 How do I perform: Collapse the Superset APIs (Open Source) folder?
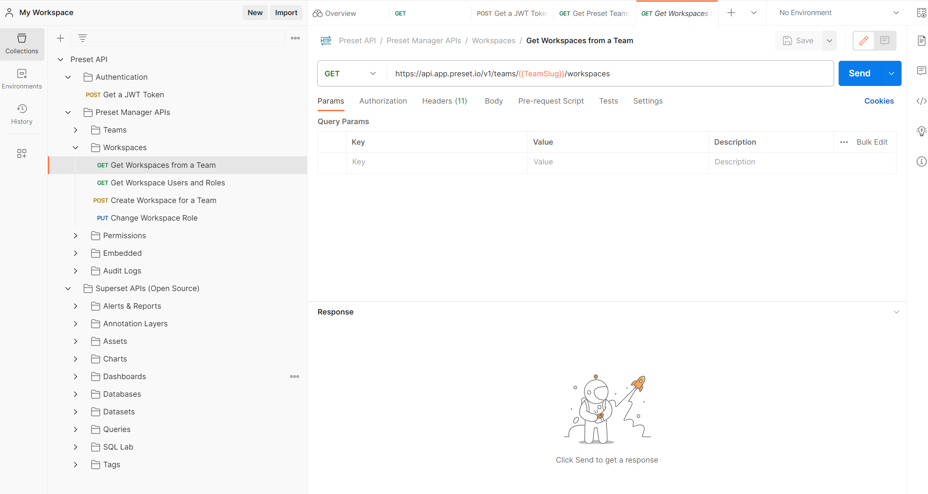coord(68,288)
